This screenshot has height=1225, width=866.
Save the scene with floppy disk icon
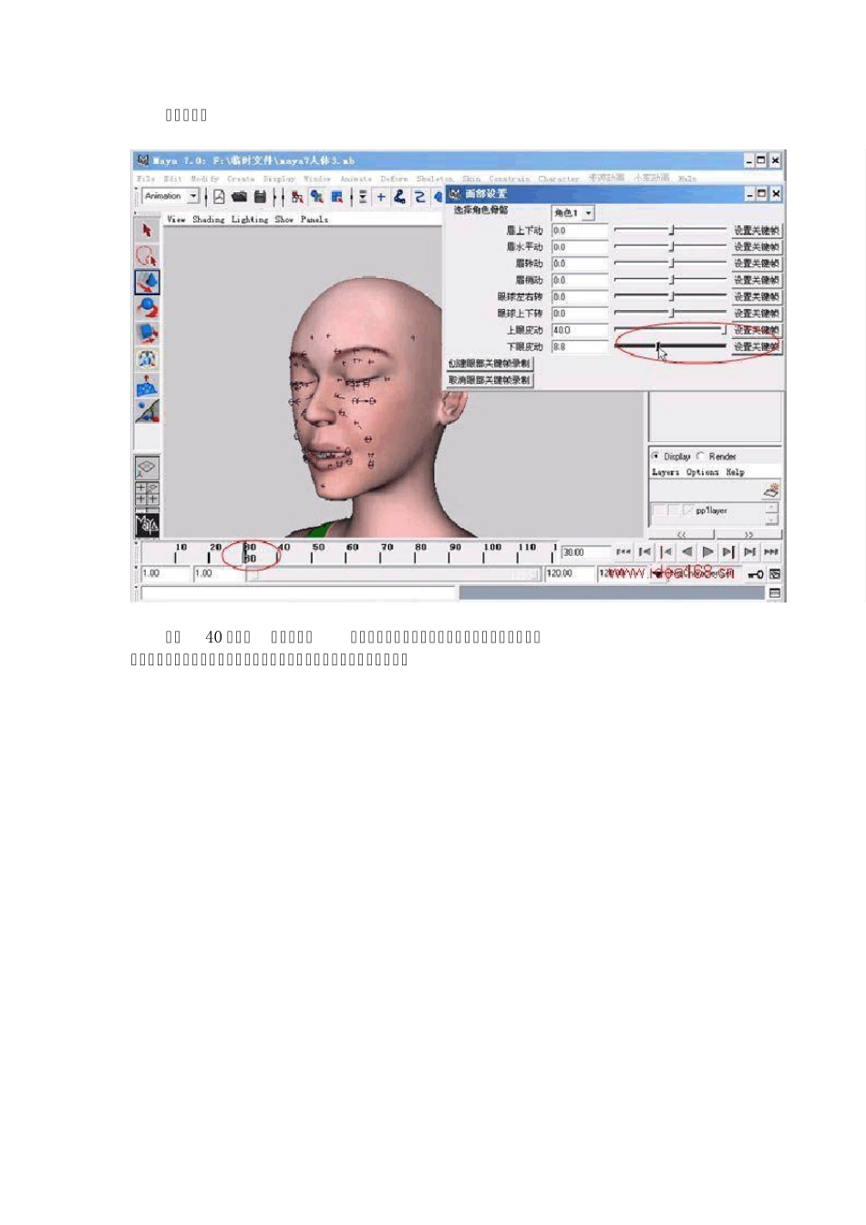click(260, 197)
